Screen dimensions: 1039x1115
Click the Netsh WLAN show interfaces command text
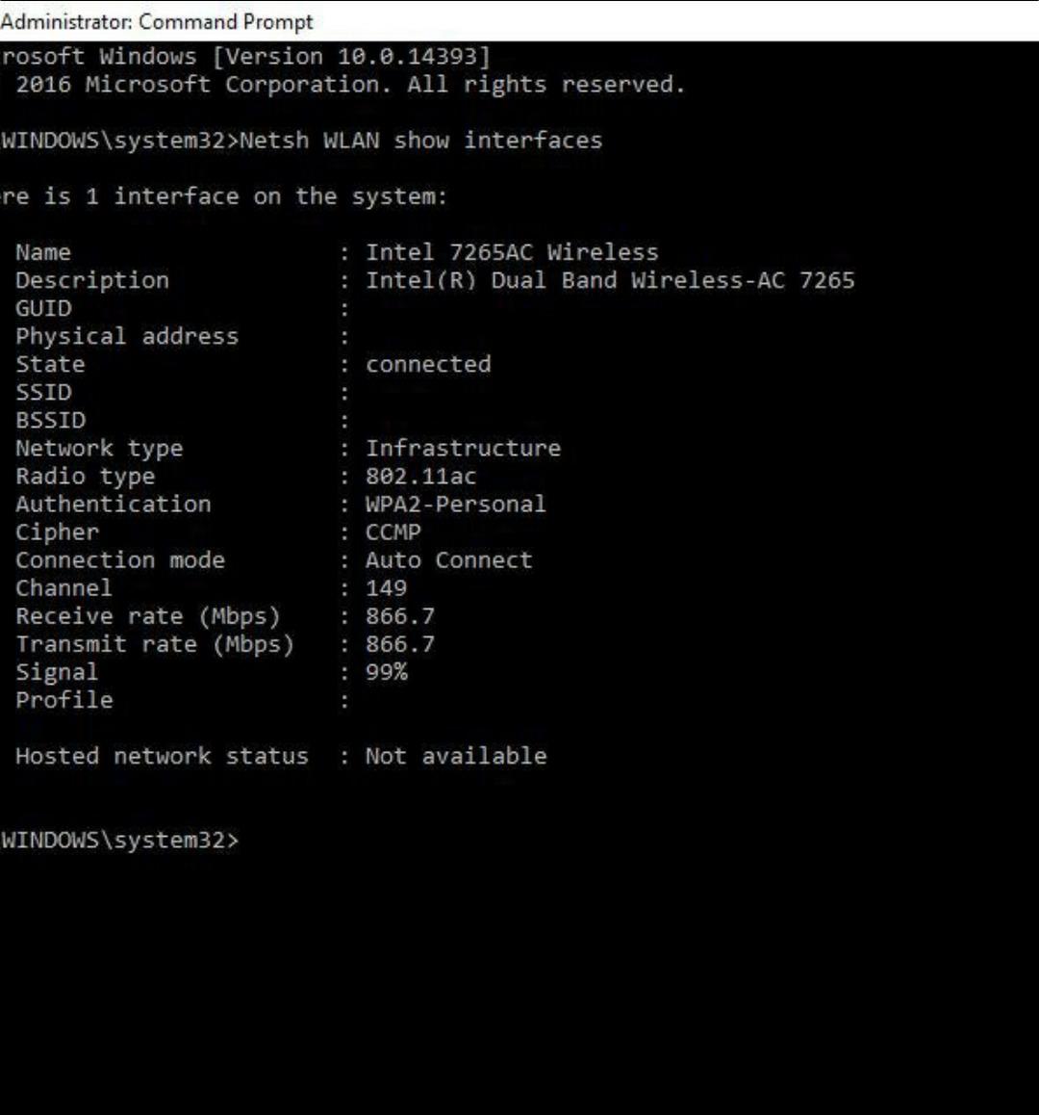click(x=420, y=140)
